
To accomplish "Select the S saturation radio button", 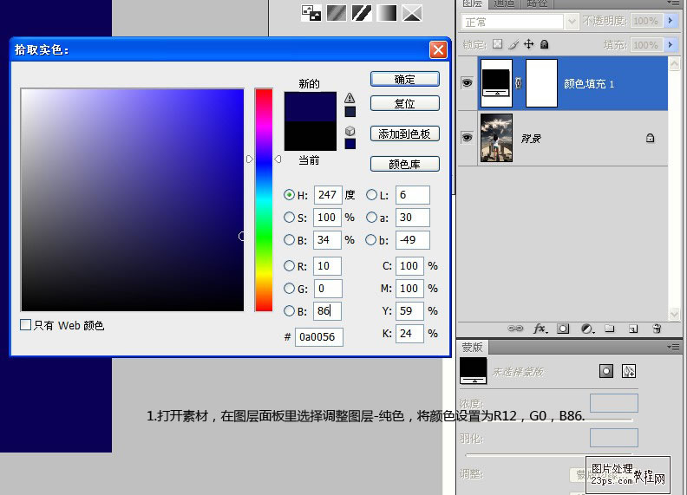I will pos(289,218).
